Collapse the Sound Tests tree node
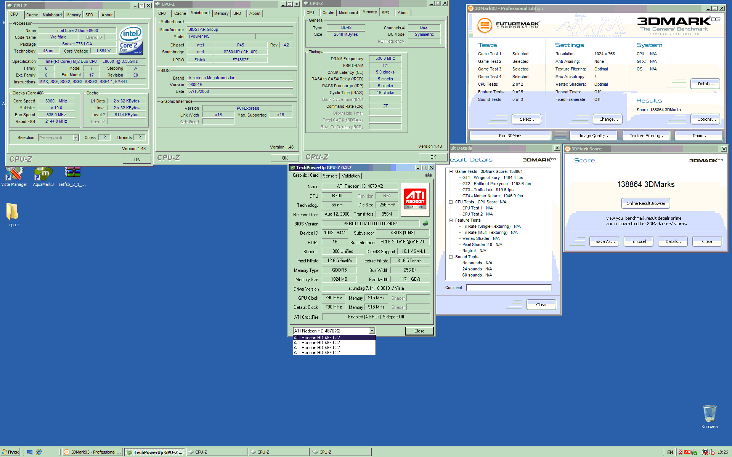Screen dimensions: 732x457 coord(451,257)
